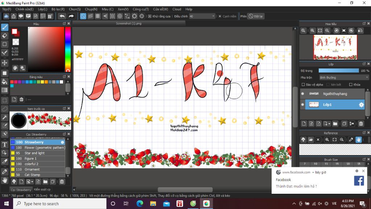Open the Chỉnh sửa(E) menu
Image resolution: width=371 pixels, height=209 pixels.
pyautogui.click(x=24, y=9)
